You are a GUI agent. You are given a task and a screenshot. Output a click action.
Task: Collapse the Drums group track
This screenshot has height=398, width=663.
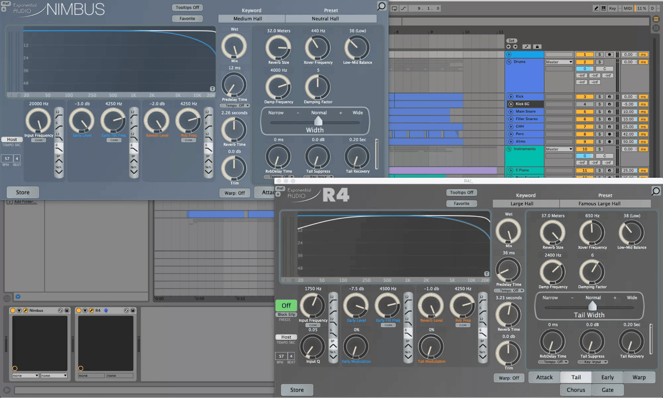(x=509, y=62)
